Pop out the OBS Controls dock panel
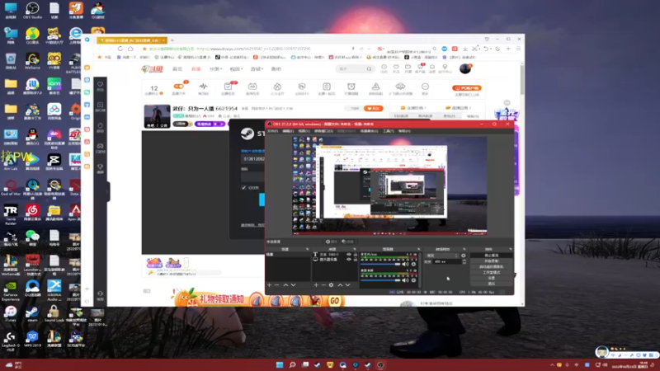The width and height of the screenshot is (660, 371). pos(511,250)
